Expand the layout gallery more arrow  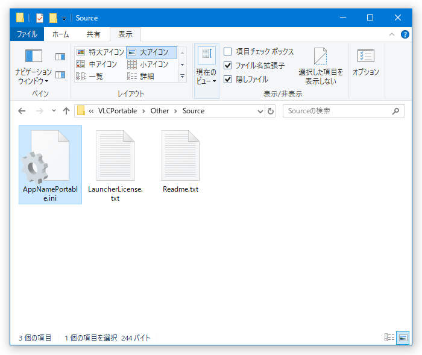pyautogui.click(x=182, y=77)
